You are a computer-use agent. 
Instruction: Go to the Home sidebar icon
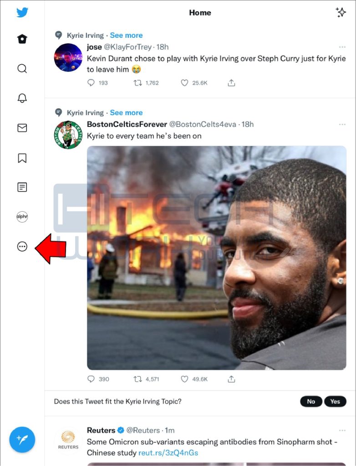pos(22,39)
